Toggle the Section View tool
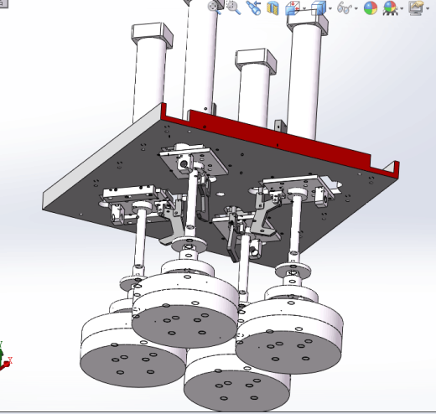The width and height of the screenshot is (436, 414). tap(273, 8)
